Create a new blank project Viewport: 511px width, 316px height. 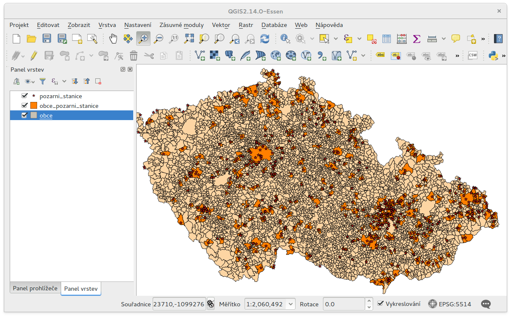[x=16, y=39]
